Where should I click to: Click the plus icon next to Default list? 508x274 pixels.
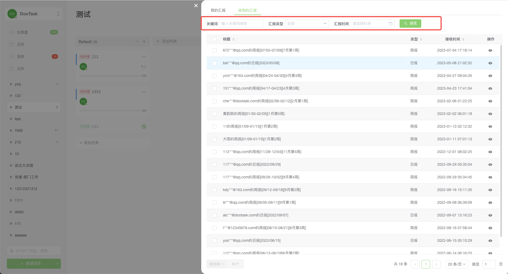pos(144,41)
